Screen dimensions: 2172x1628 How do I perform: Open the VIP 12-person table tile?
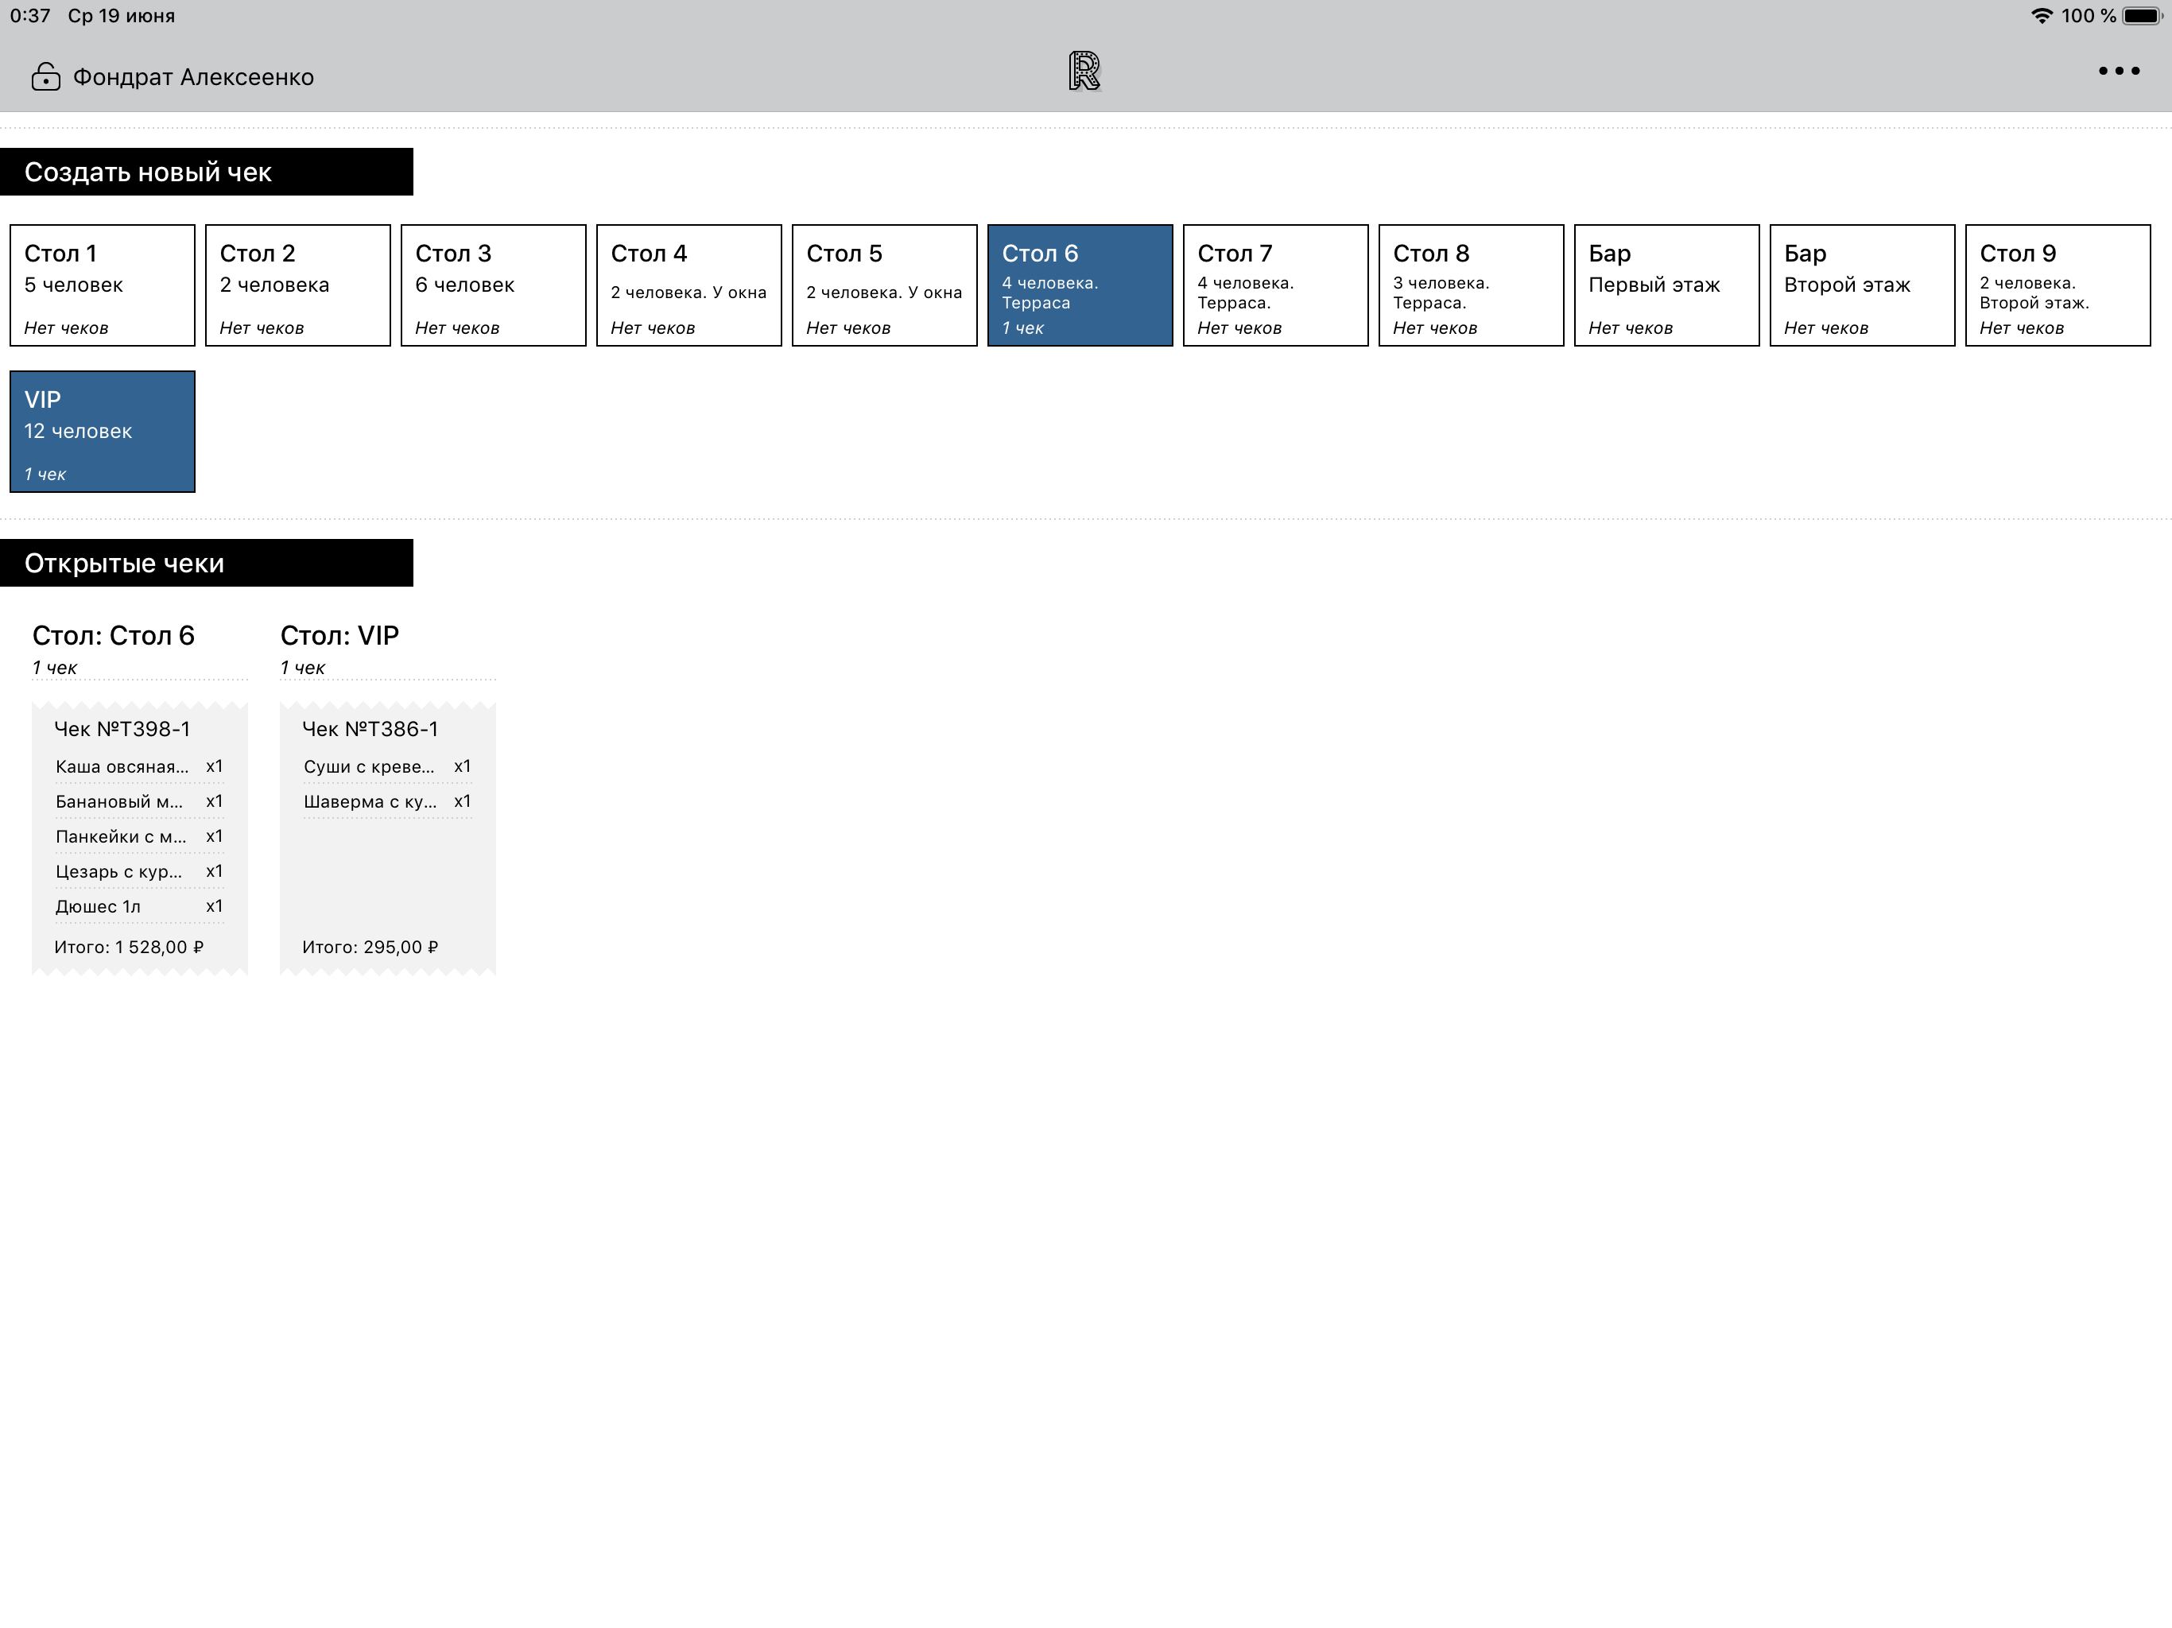click(102, 432)
